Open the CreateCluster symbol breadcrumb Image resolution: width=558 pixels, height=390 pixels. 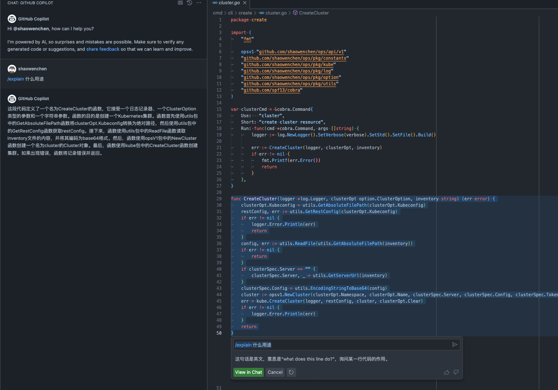pyautogui.click(x=314, y=13)
